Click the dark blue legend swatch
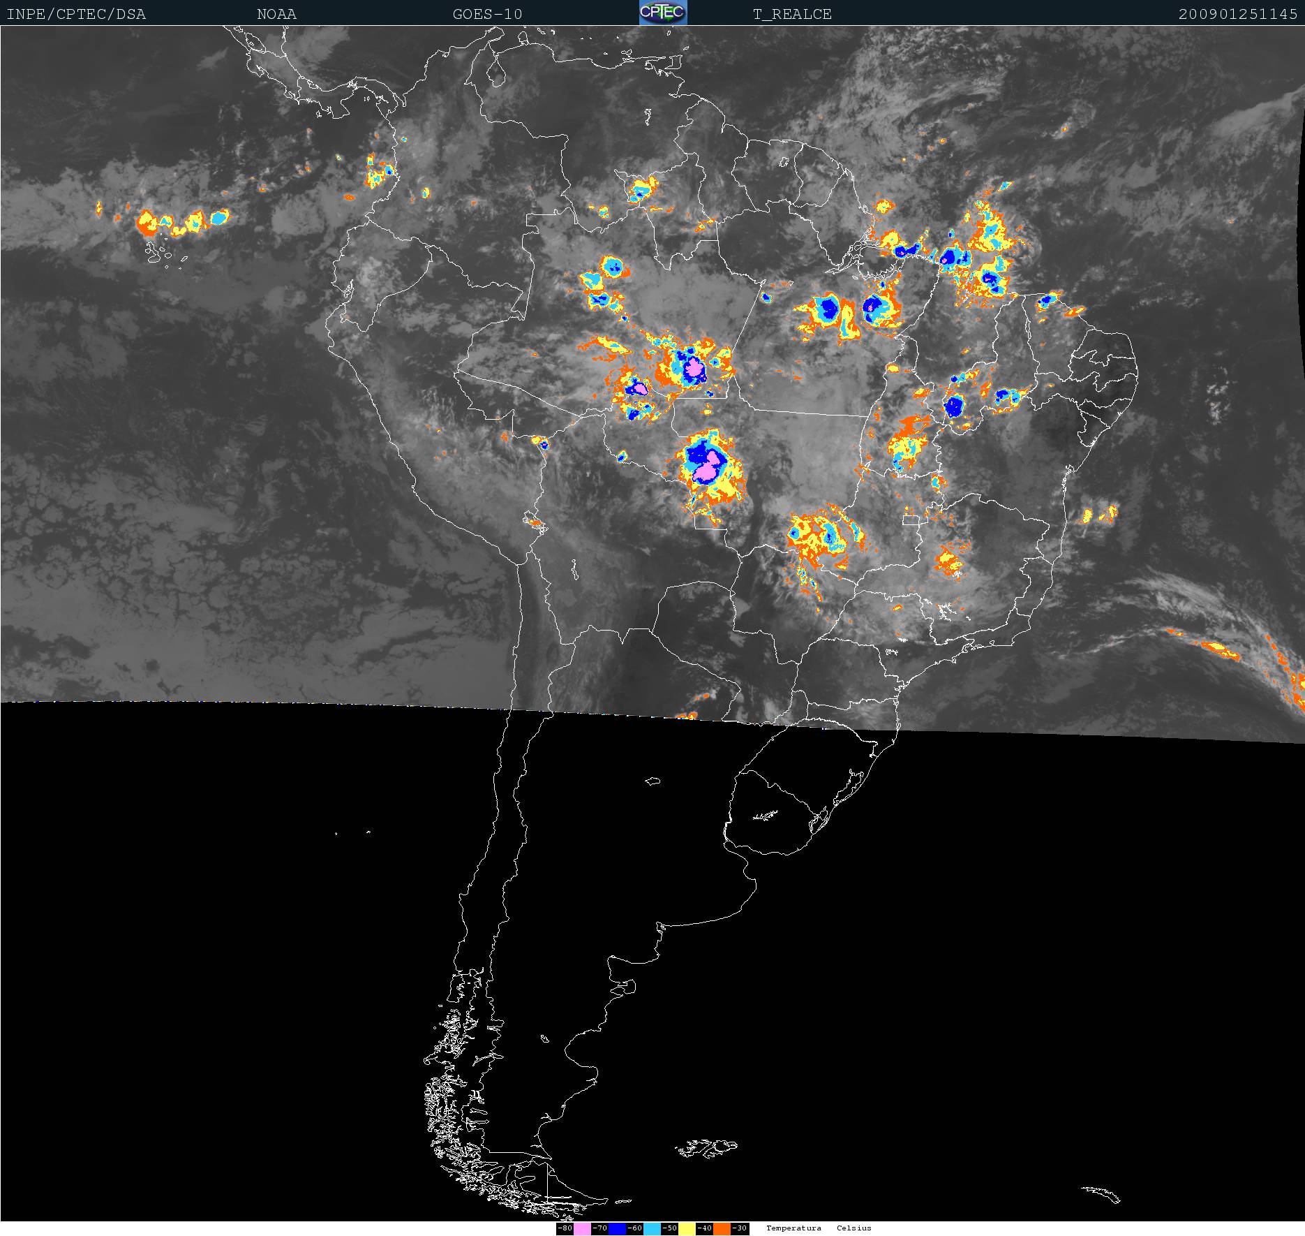This screenshot has height=1236, width=1305. click(x=617, y=1229)
